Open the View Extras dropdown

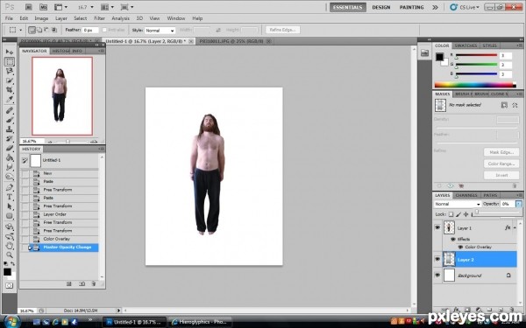tap(61, 7)
